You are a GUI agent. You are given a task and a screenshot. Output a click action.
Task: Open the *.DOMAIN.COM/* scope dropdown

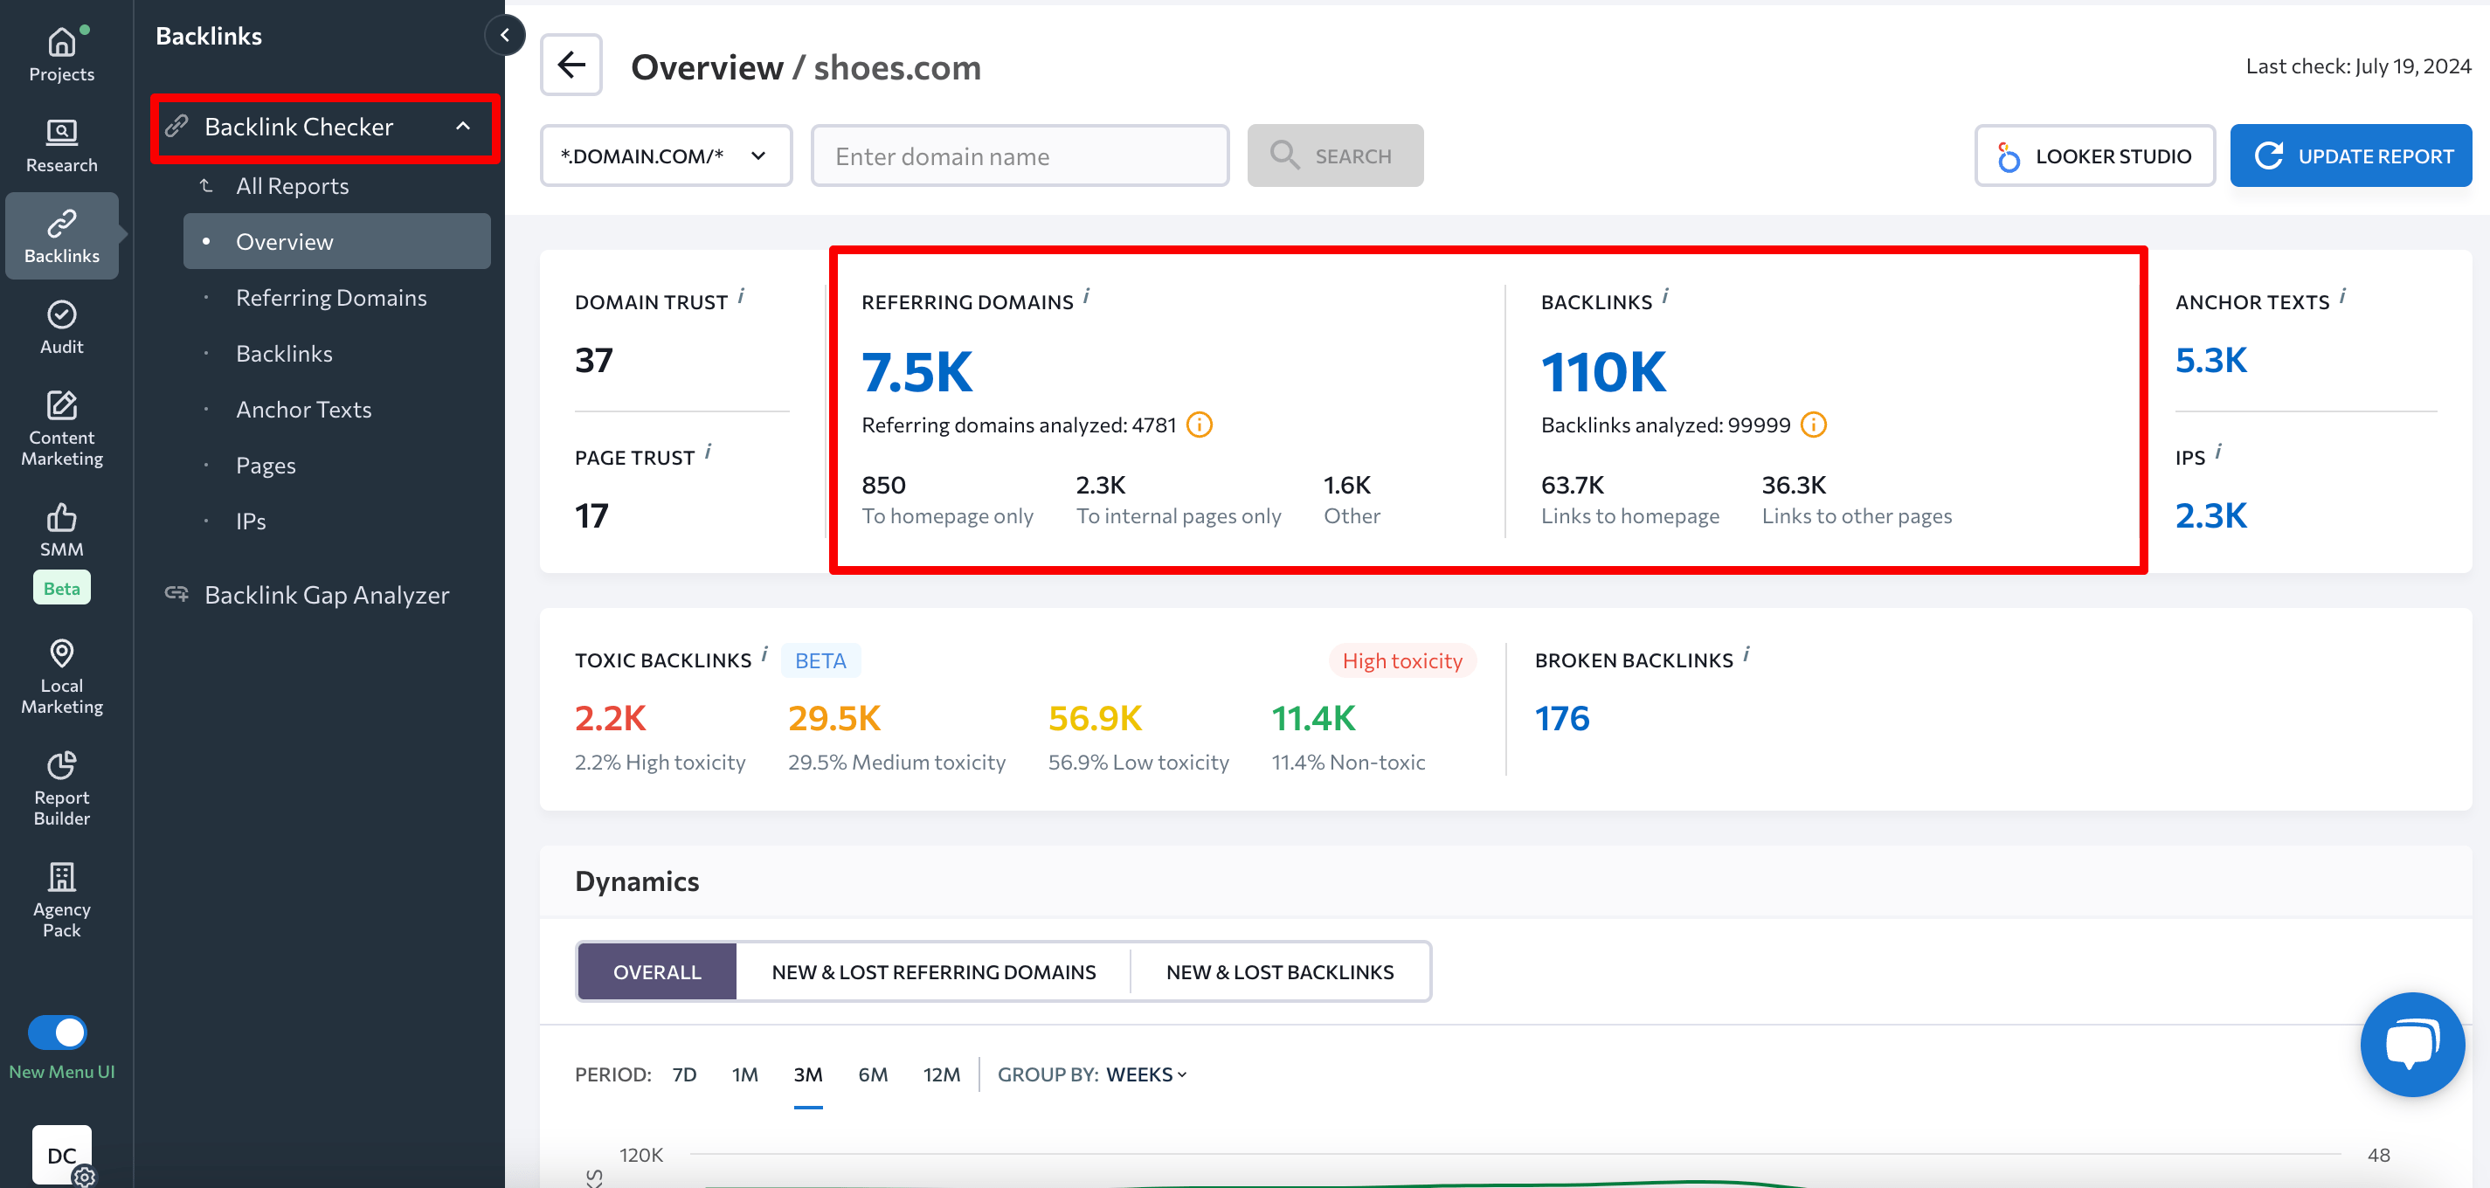click(665, 155)
